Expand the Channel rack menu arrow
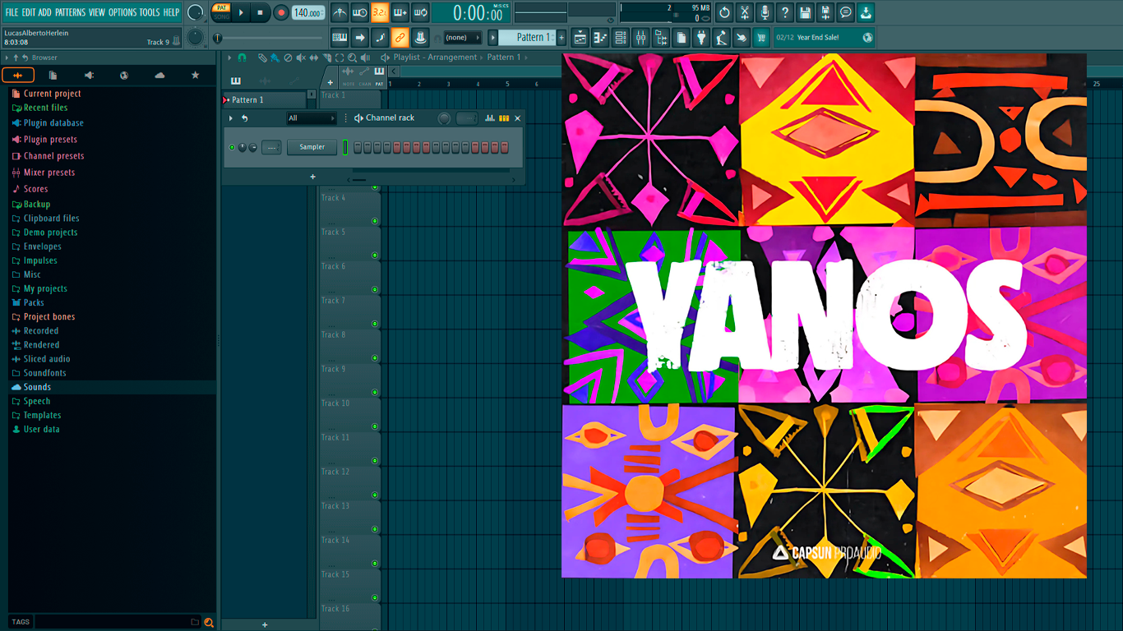The height and width of the screenshot is (631, 1123). 231,118
